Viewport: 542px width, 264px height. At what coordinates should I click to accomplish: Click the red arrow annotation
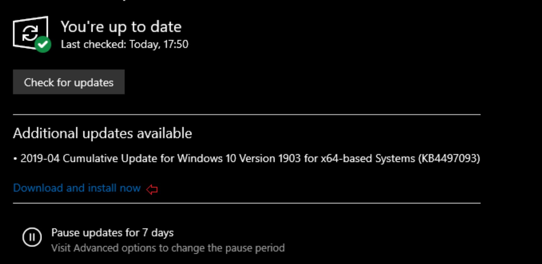pyautogui.click(x=153, y=187)
